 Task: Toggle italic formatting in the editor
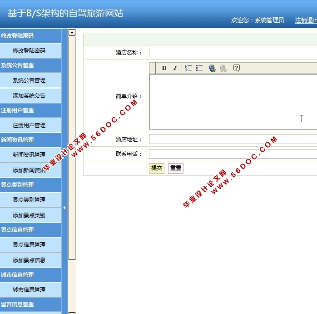[175, 68]
